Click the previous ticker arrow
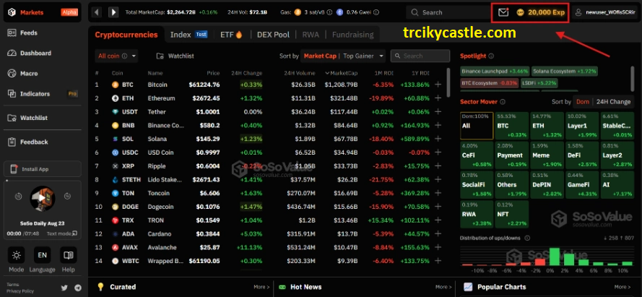 coord(97,12)
